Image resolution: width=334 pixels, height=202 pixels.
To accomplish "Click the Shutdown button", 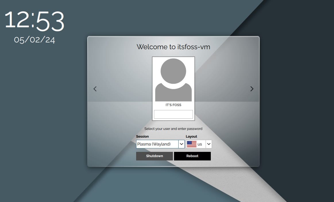I will pos(154,156).
